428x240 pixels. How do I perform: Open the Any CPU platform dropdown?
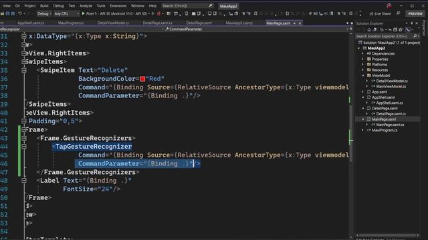coord(66,13)
